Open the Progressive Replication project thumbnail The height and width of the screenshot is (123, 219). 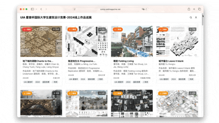click(x=87, y=41)
